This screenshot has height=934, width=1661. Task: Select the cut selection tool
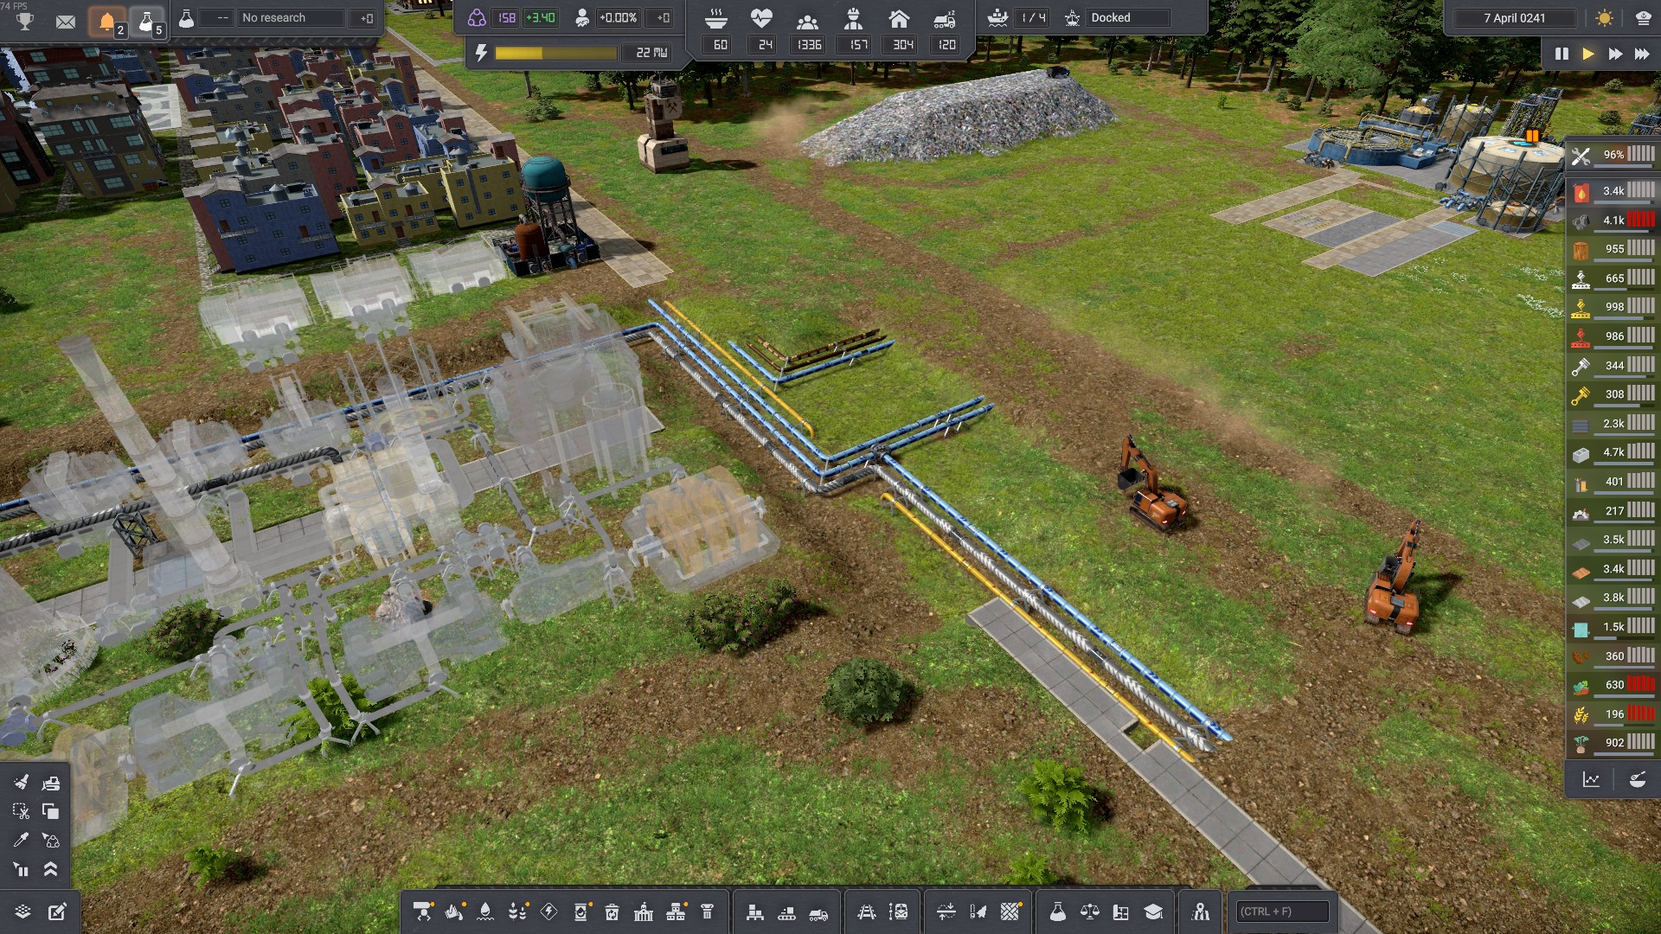22,811
